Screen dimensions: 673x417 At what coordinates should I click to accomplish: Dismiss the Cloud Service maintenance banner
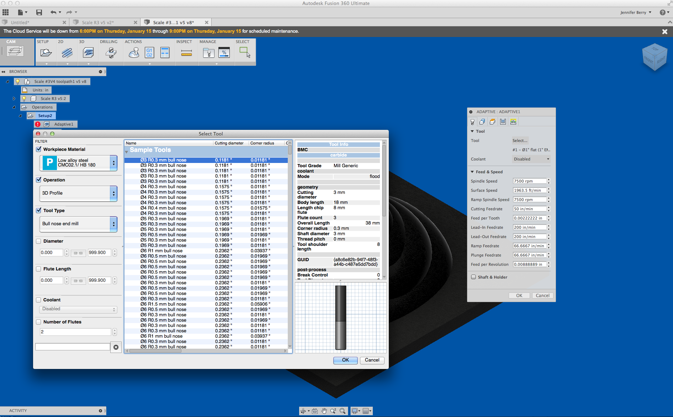point(665,31)
